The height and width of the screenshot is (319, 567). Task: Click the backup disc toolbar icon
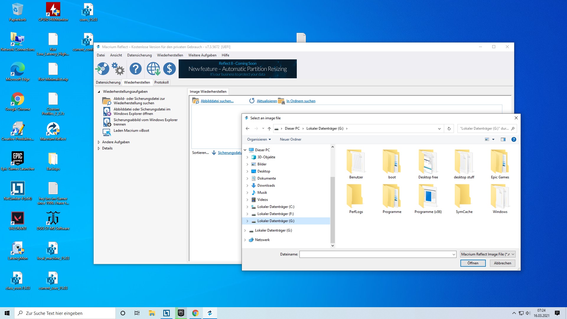(102, 69)
